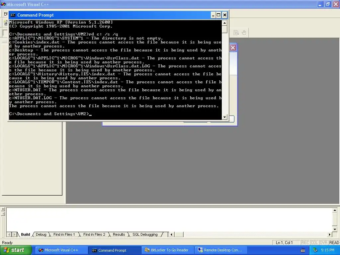Screen dimensions: 340x255
Task: Click the COL status bar indicator
Action: [x=314, y=243]
